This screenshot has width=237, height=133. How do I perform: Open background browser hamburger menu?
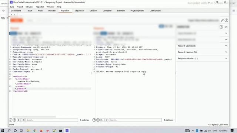(234, 11)
